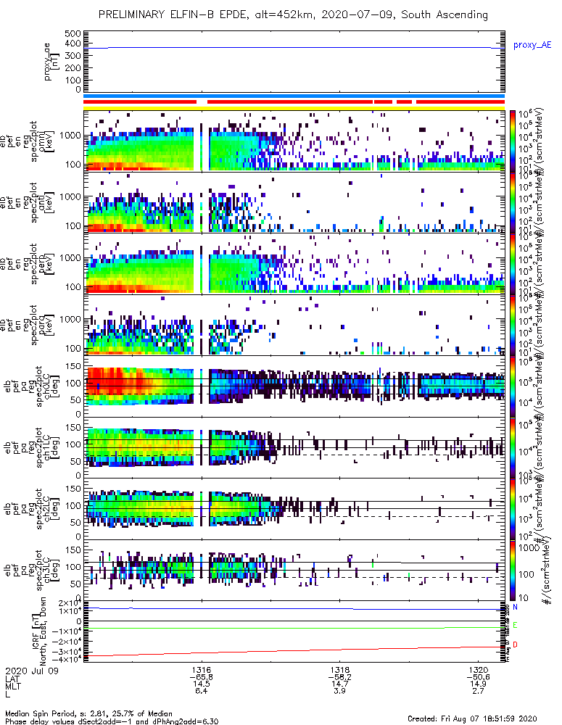
Task: Click the MLT value "14.5"
Action: pyautogui.click(x=201, y=684)
